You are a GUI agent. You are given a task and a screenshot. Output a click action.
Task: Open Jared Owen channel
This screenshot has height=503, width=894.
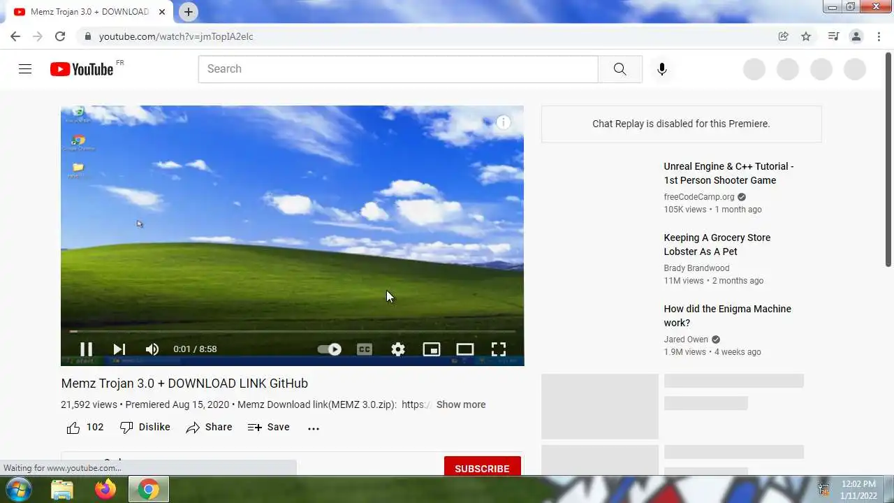coord(686,340)
